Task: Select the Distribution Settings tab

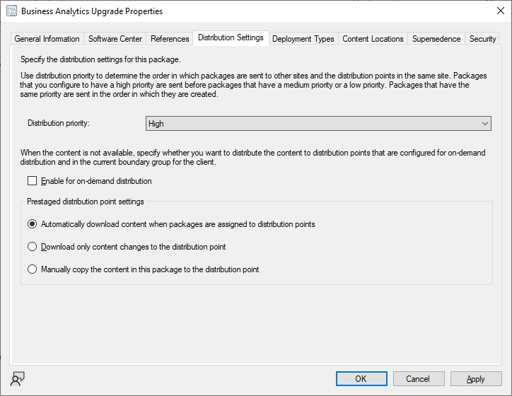Action: pyautogui.click(x=231, y=38)
